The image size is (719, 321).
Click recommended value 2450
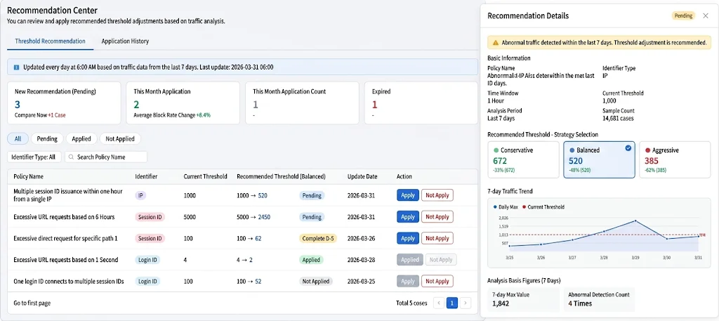tap(264, 217)
